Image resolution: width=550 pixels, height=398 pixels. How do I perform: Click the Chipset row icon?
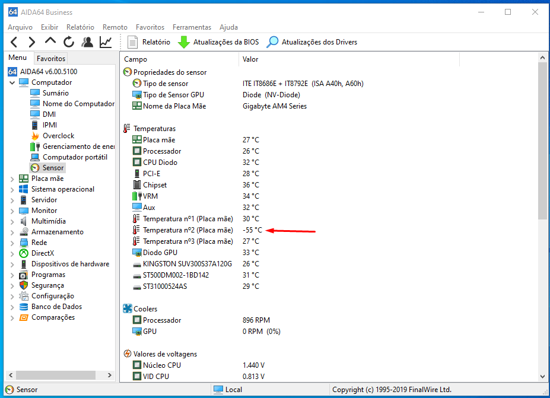pyautogui.click(x=137, y=185)
